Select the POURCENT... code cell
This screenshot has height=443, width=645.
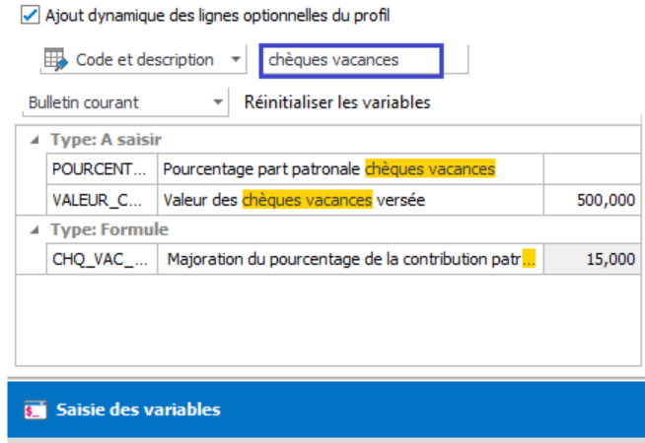click(x=102, y=169)
